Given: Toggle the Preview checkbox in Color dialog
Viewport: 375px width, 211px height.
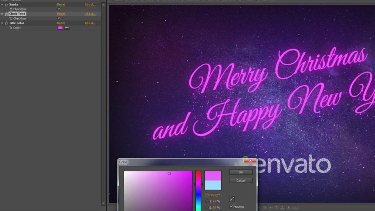Looking at the screenshot, I should (x=231, y=206).
